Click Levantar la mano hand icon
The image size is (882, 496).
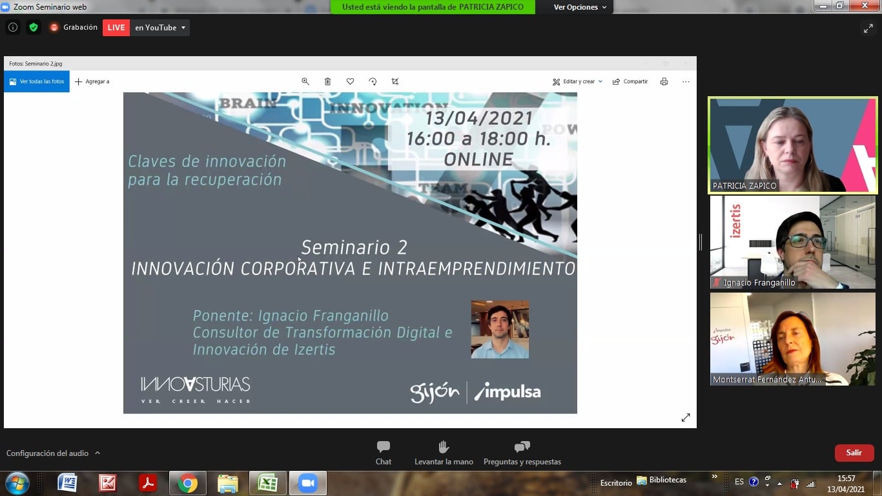[444, 453]
